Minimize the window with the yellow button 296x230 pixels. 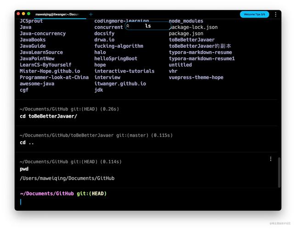23,14
